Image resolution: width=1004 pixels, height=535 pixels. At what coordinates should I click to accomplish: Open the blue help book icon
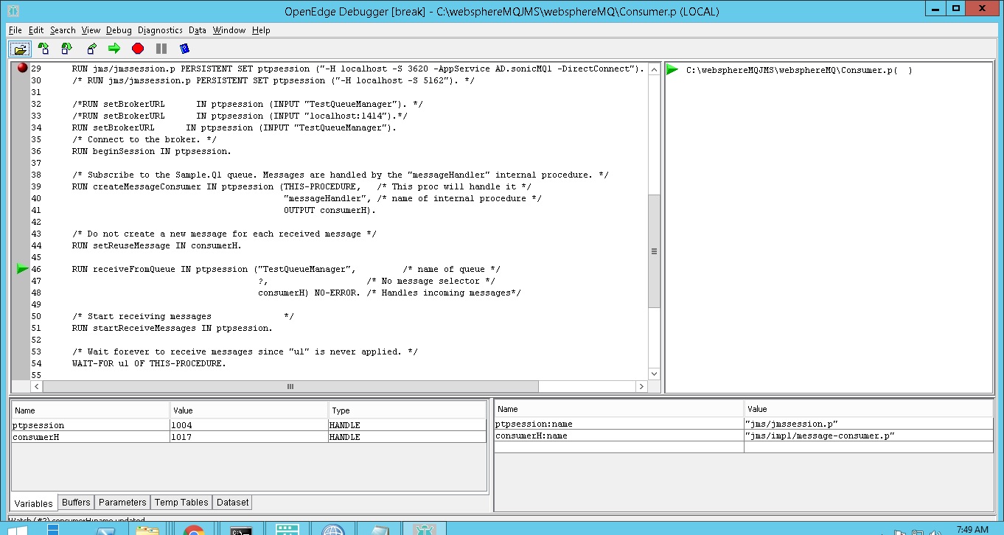(184, 49)
